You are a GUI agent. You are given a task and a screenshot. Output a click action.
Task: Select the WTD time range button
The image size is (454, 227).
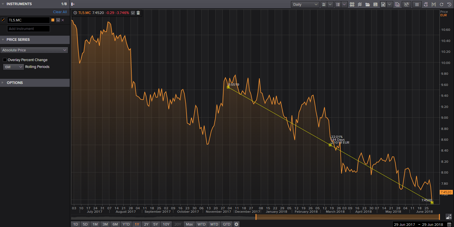point(202,224)
